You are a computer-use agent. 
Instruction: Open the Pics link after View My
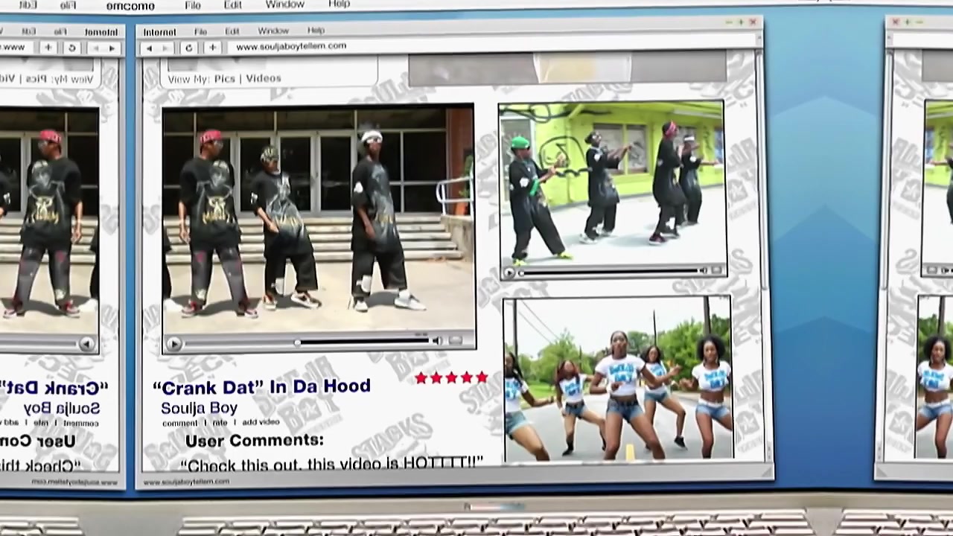pos(224,79)
